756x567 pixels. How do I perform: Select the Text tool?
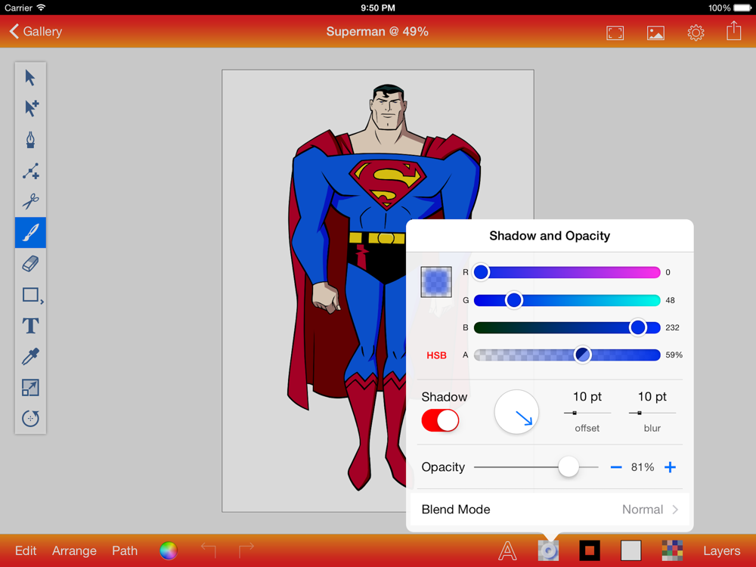30,325
